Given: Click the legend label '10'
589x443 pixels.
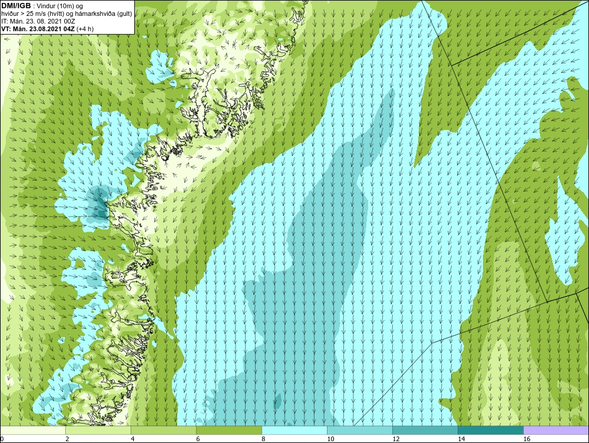Looking at the screenshot, I should pyautogui.click(x=330, y=439).
